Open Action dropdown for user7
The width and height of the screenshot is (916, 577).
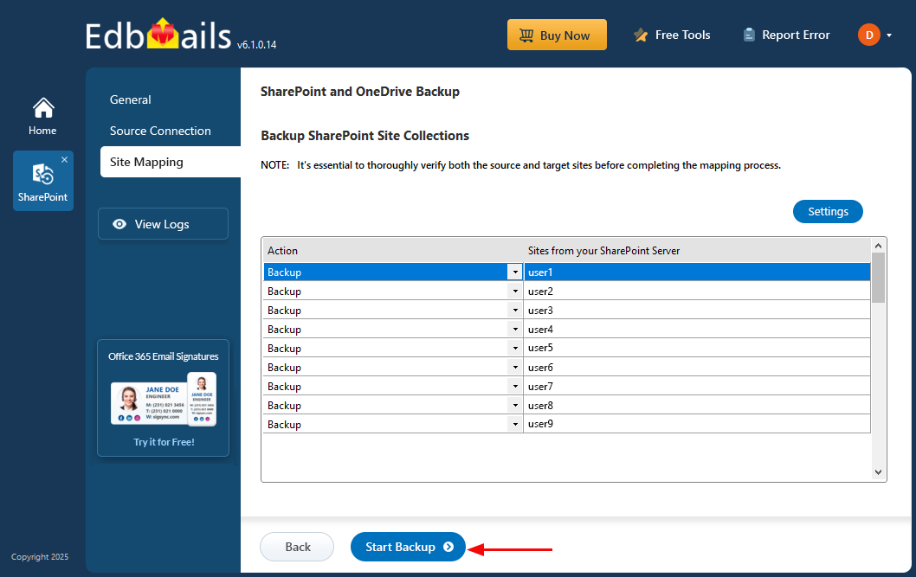515,386
